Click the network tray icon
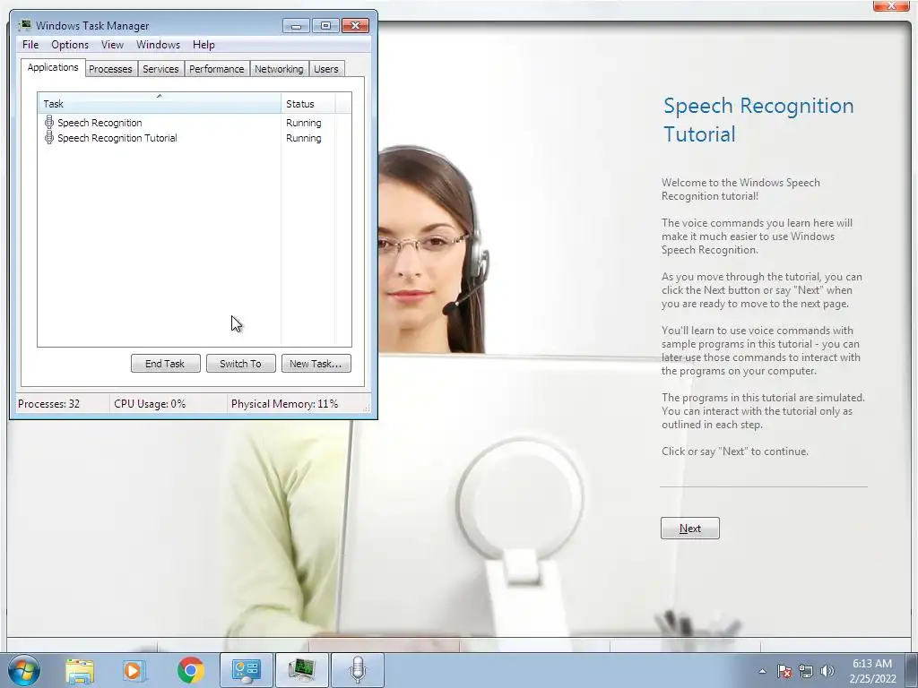This screenshot has width=918, height=688. point(806,671)
